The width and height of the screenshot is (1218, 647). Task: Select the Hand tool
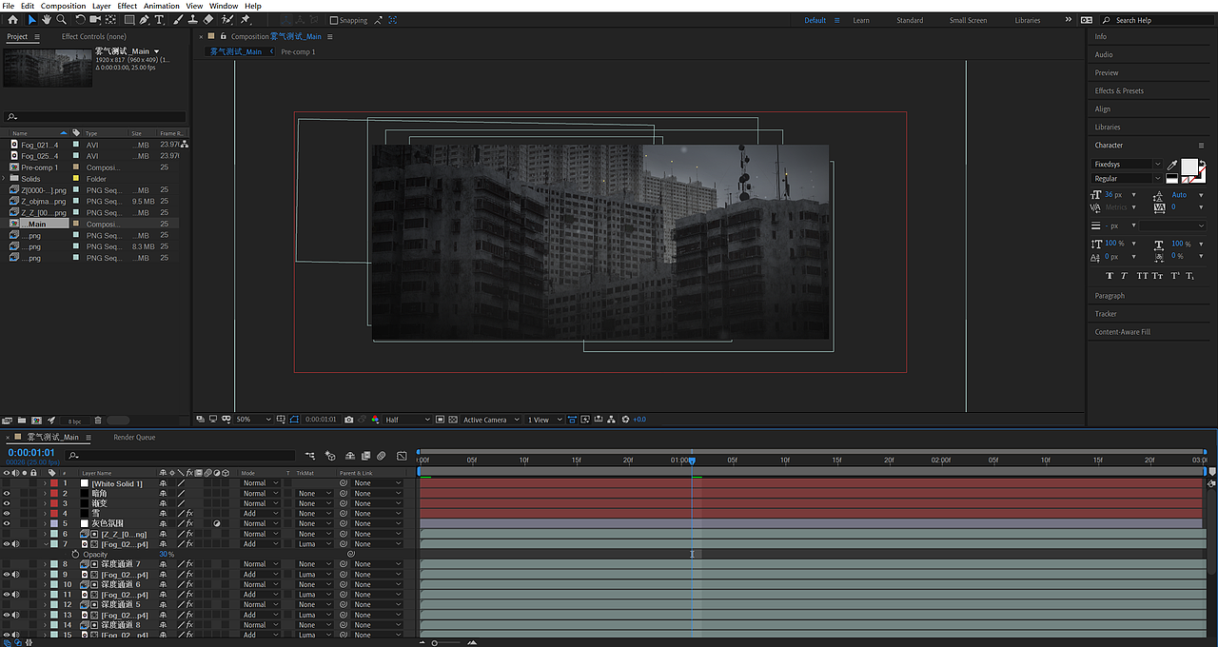[x=47, y=19]
